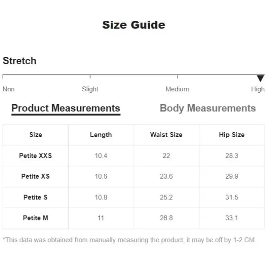
Task: Click the High stretch label
Action: [x=258, y=89]
